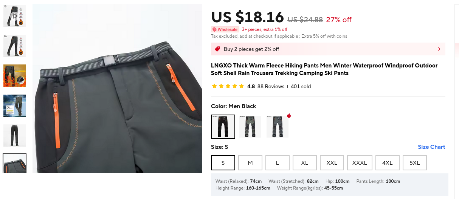459x199 pixels.
Task: Select the hot-selling gray color with flame
Action: click(x=278, y=127)
